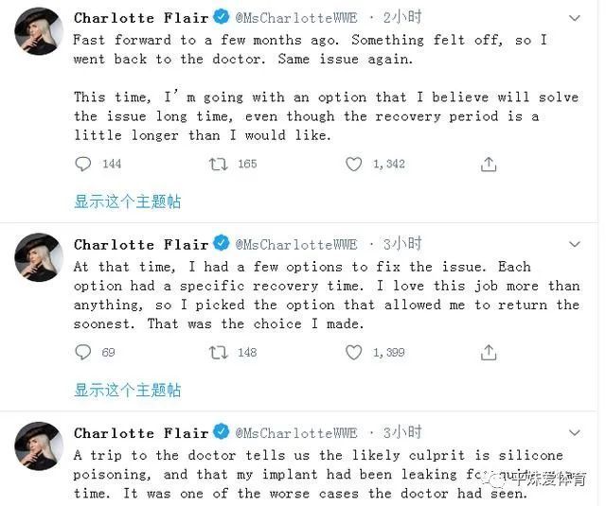This screenshot has height=506, width=606.
Task: Open Charlotte Flair's avatar on second tweet
Action: coord(39,257)
